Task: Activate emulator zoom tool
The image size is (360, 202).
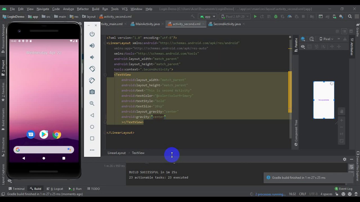Action: pyautogui.click(x=92, y=104)
